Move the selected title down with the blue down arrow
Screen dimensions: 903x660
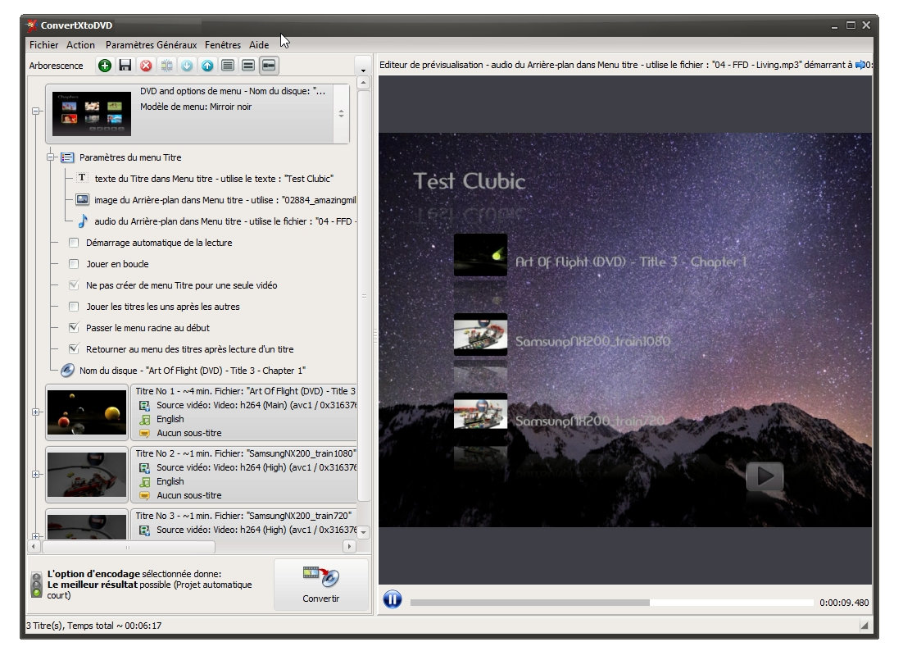pos(185,66)
